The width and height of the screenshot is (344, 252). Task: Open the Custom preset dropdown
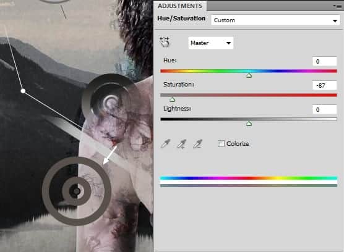(x=275, y=20)
